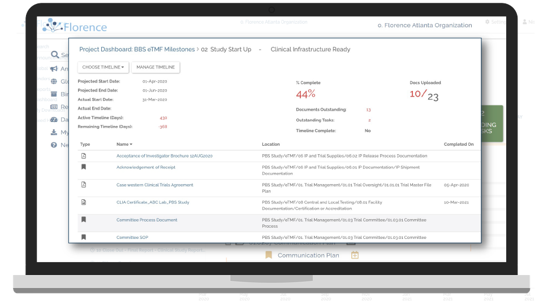Click file icon for CLIA Certificate row
This screenshot has height=305, width=543.
coord(84,202)
